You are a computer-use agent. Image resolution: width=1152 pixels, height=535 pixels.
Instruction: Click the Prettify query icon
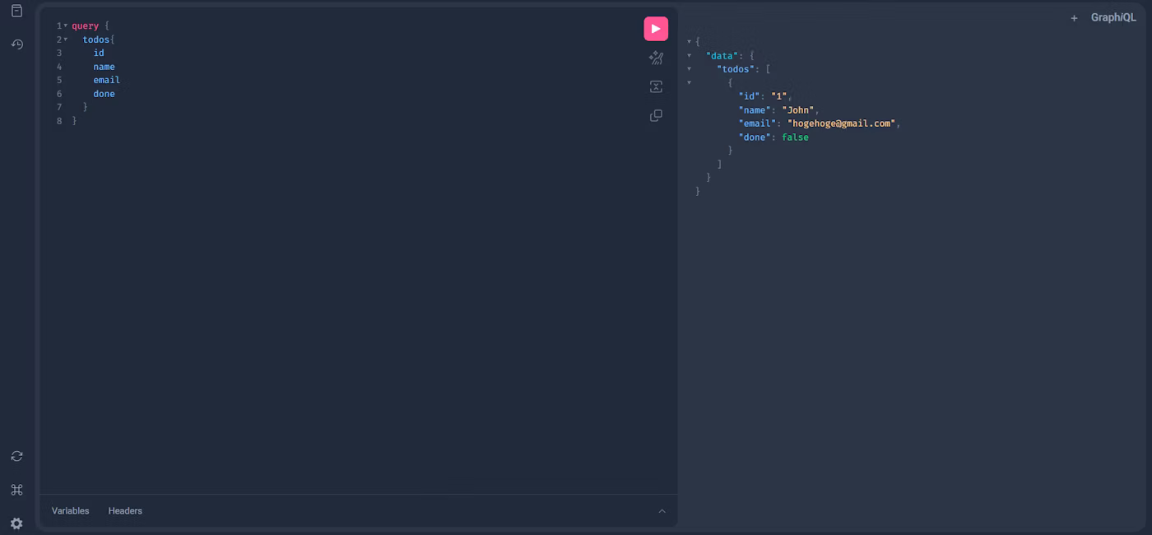[x=656, y=58]
